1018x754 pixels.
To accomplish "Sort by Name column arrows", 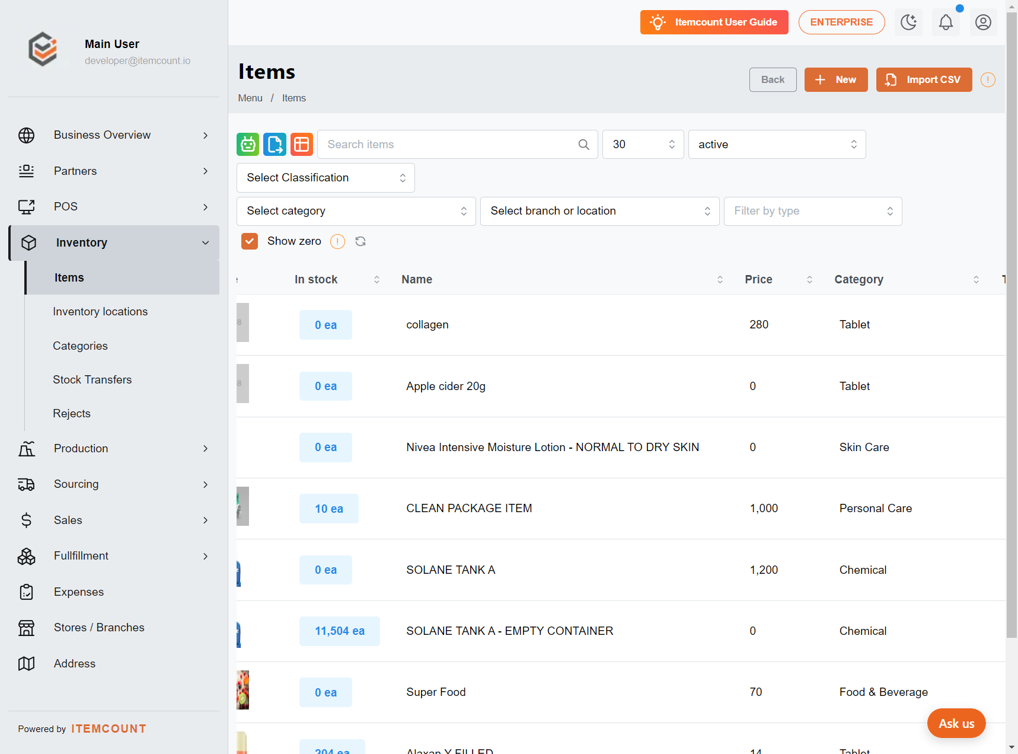I will [720, 280].
